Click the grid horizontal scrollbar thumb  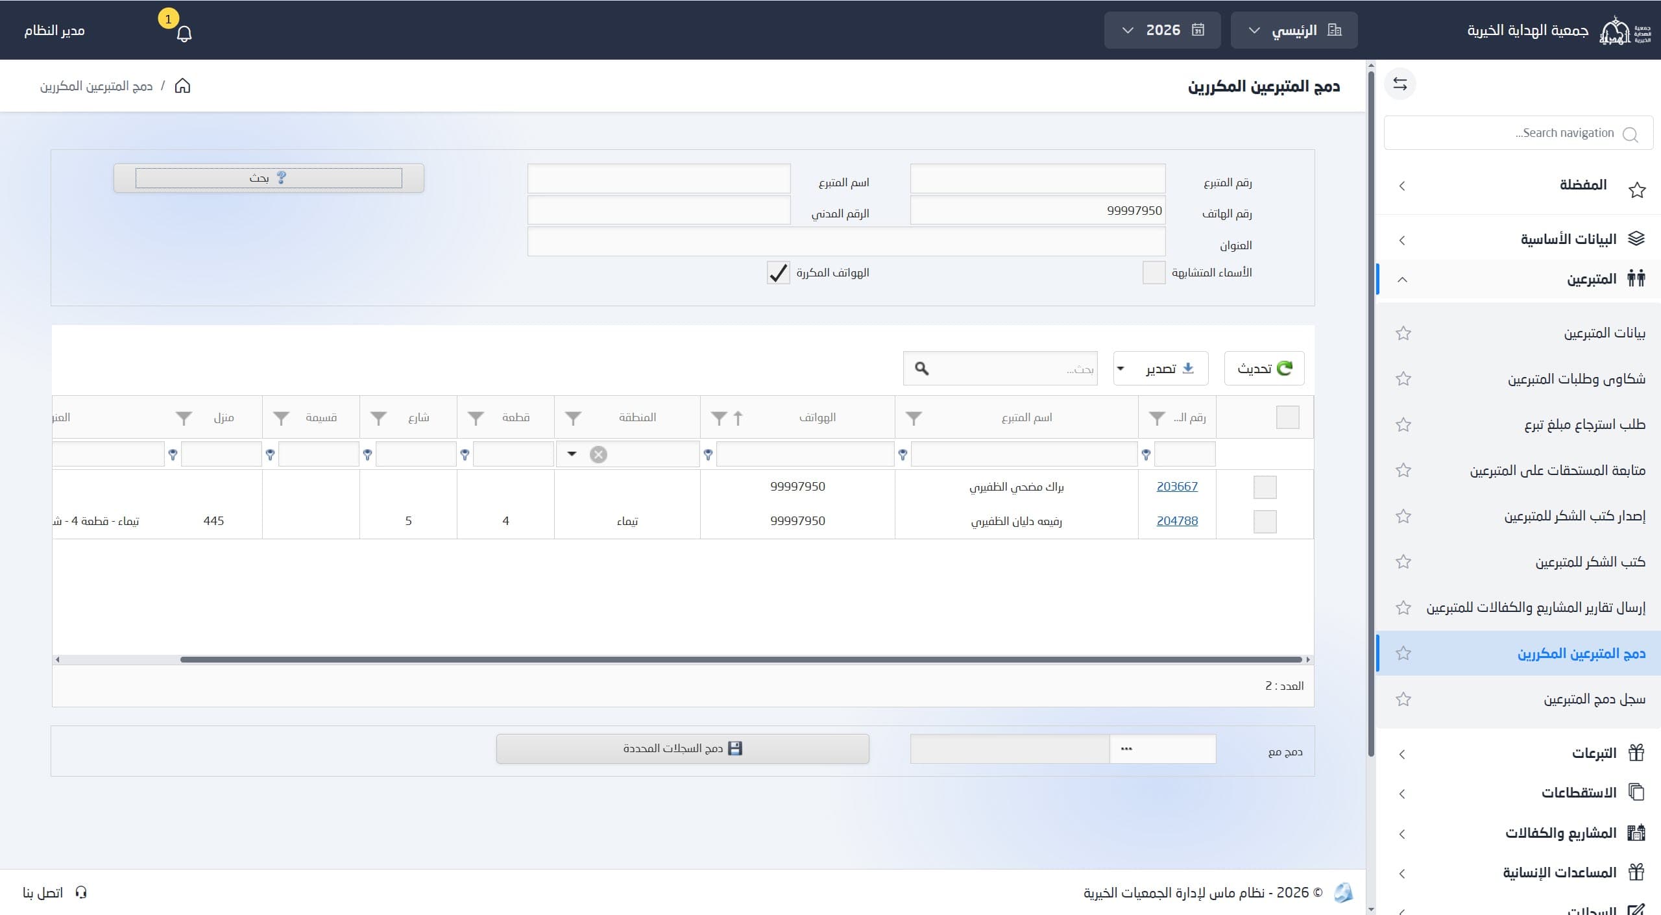point(741,659)
